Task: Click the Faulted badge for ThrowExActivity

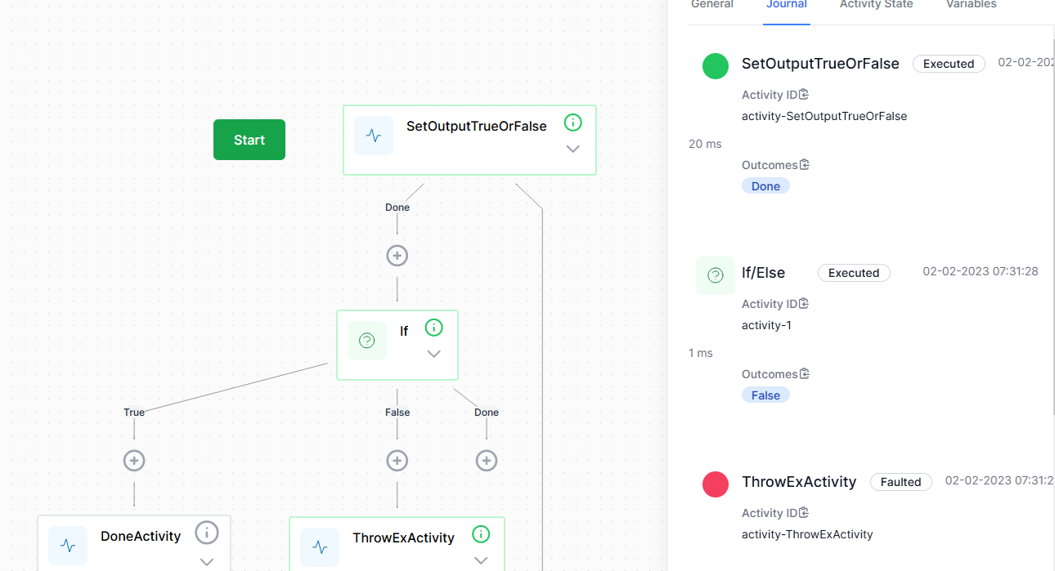Action: click(900, 482)
